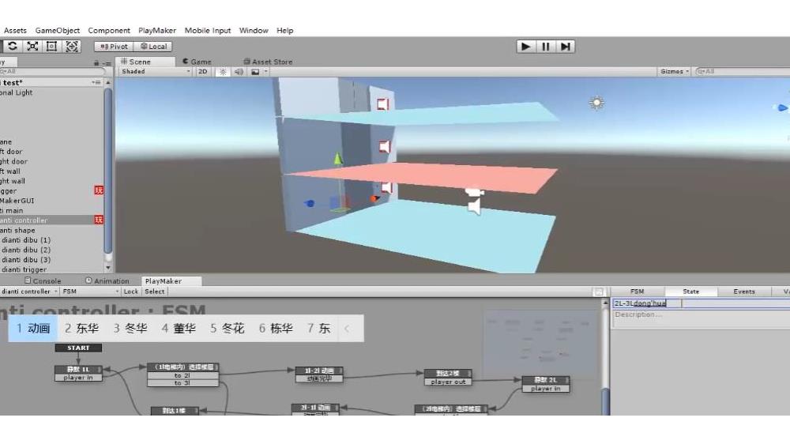Viewport: 790px width, 444px height.
Task: Click the Hierarchy lock icon
Action: (x=96, y=63)
